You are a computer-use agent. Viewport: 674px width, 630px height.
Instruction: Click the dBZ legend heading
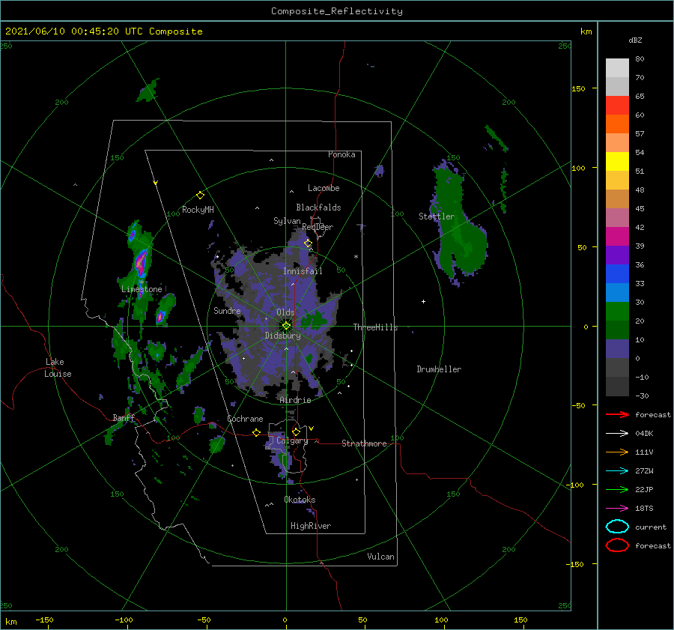tap(635, 40)
